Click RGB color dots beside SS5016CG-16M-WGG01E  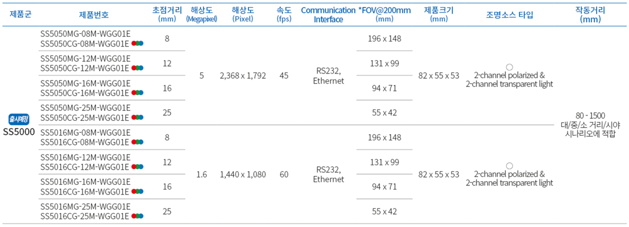[x=138, y=191]
